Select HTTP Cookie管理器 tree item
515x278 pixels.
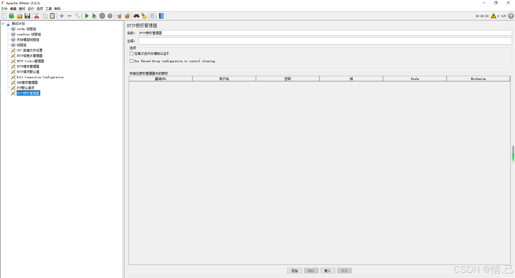[x=30, y=61]
